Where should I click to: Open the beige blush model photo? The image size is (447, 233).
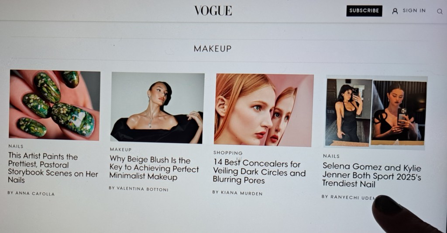tap(157, 108)
